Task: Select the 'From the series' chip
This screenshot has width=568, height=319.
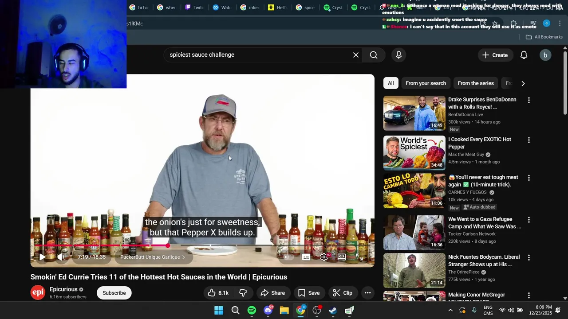Action: (476, 83)
